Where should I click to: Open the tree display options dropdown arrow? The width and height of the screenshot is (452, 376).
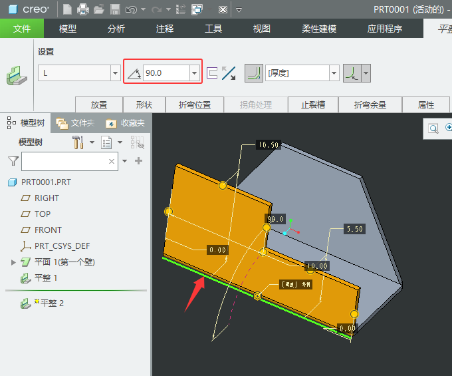coord(120,142)
